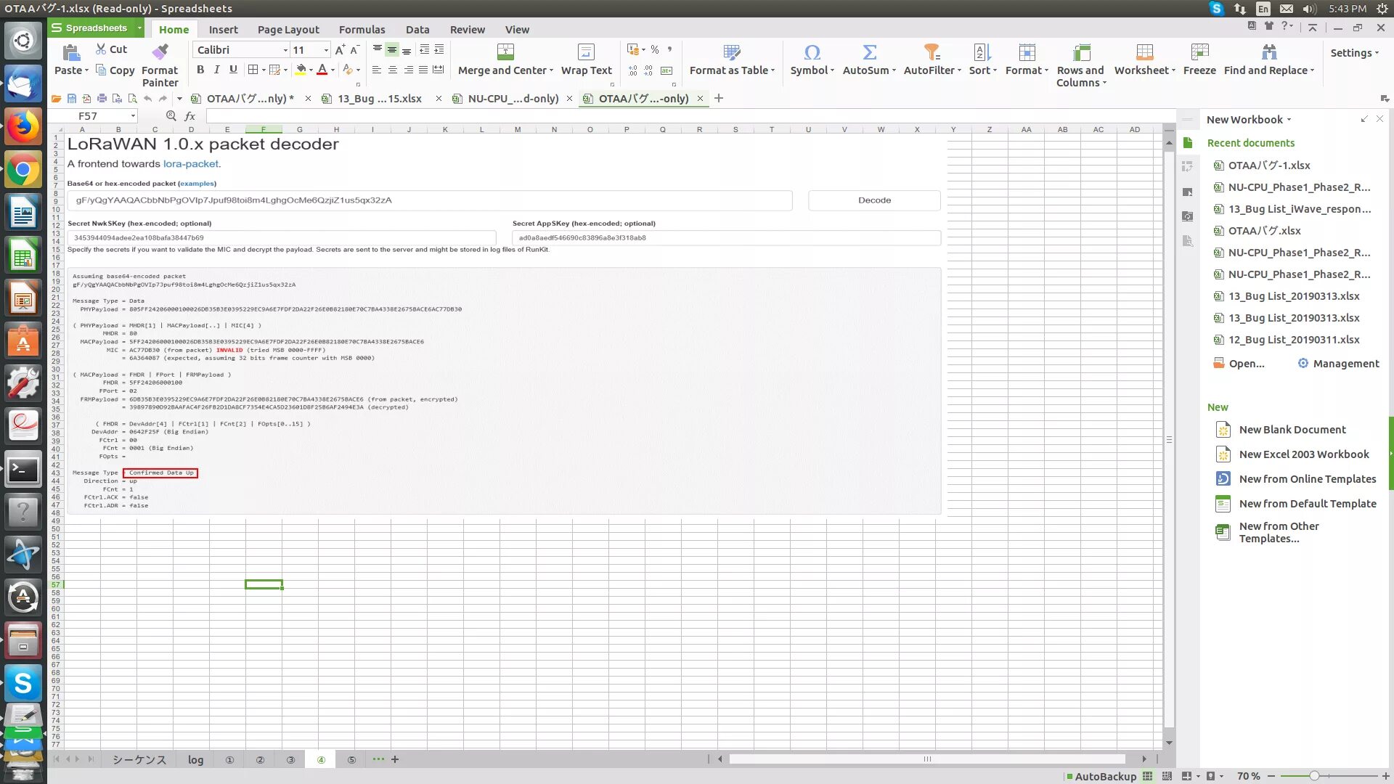Click the insert function fx icon
The height and width of the screenshot is (784, 1394).
(x=190, y=116)
